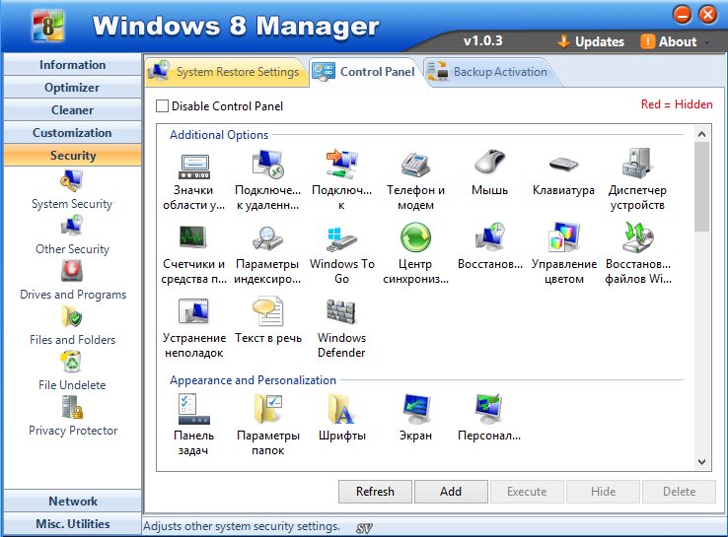Select Панель задач icon
The image size is (728, 537).
pos(194,409)
